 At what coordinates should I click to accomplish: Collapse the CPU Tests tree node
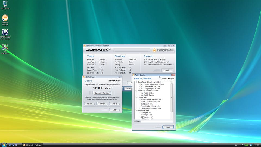pos(136,91)
